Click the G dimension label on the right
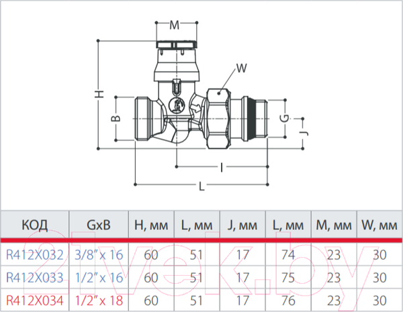The height and width of the screenshot is (312, 403). tap(285, 118)
